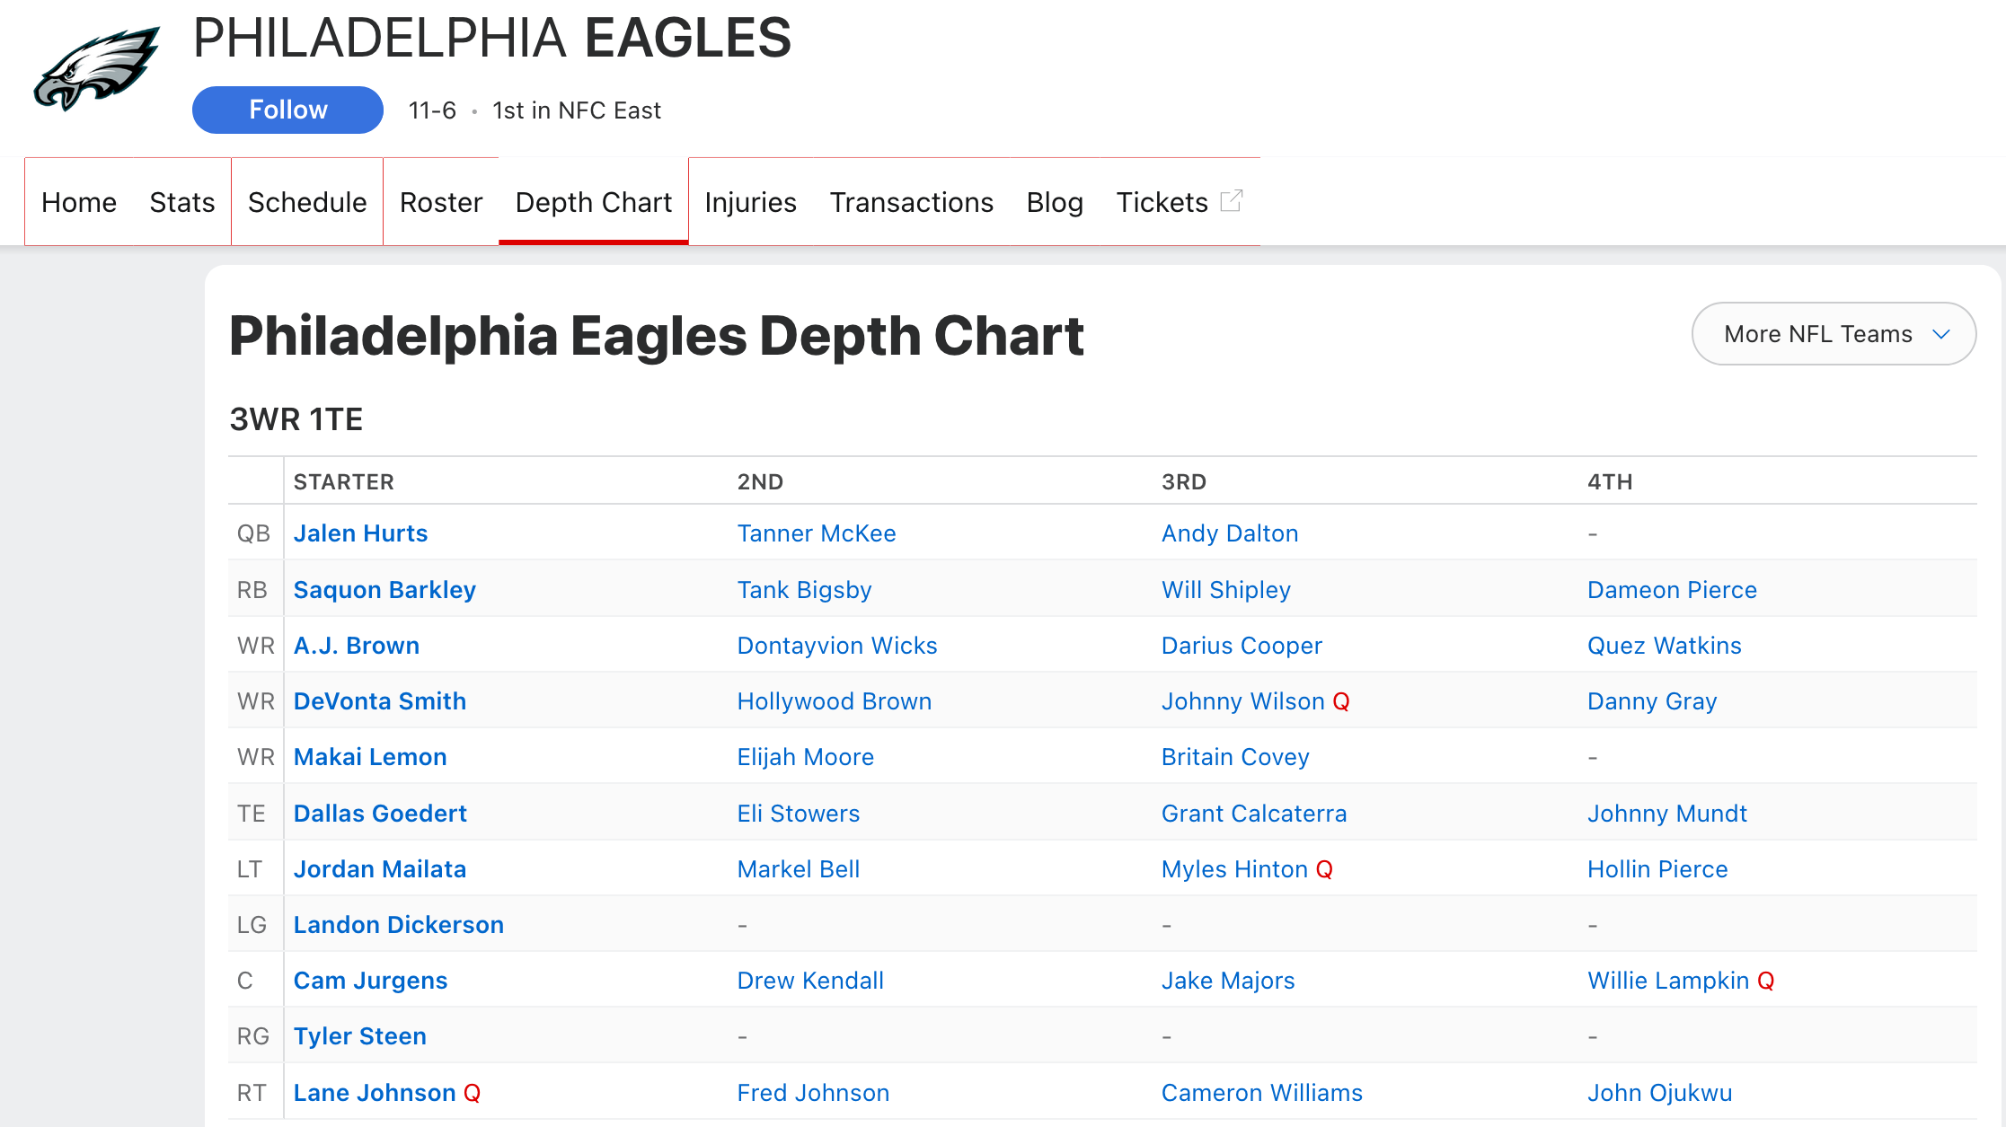The height and width of the screenshot is (1127, 2006).
Task: Click the Blog tab
Action: (1054, 202)
